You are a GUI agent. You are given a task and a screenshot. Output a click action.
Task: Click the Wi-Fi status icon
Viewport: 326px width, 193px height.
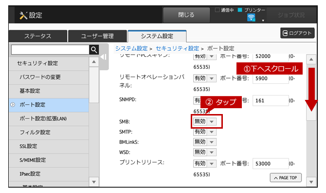(251, 18)
